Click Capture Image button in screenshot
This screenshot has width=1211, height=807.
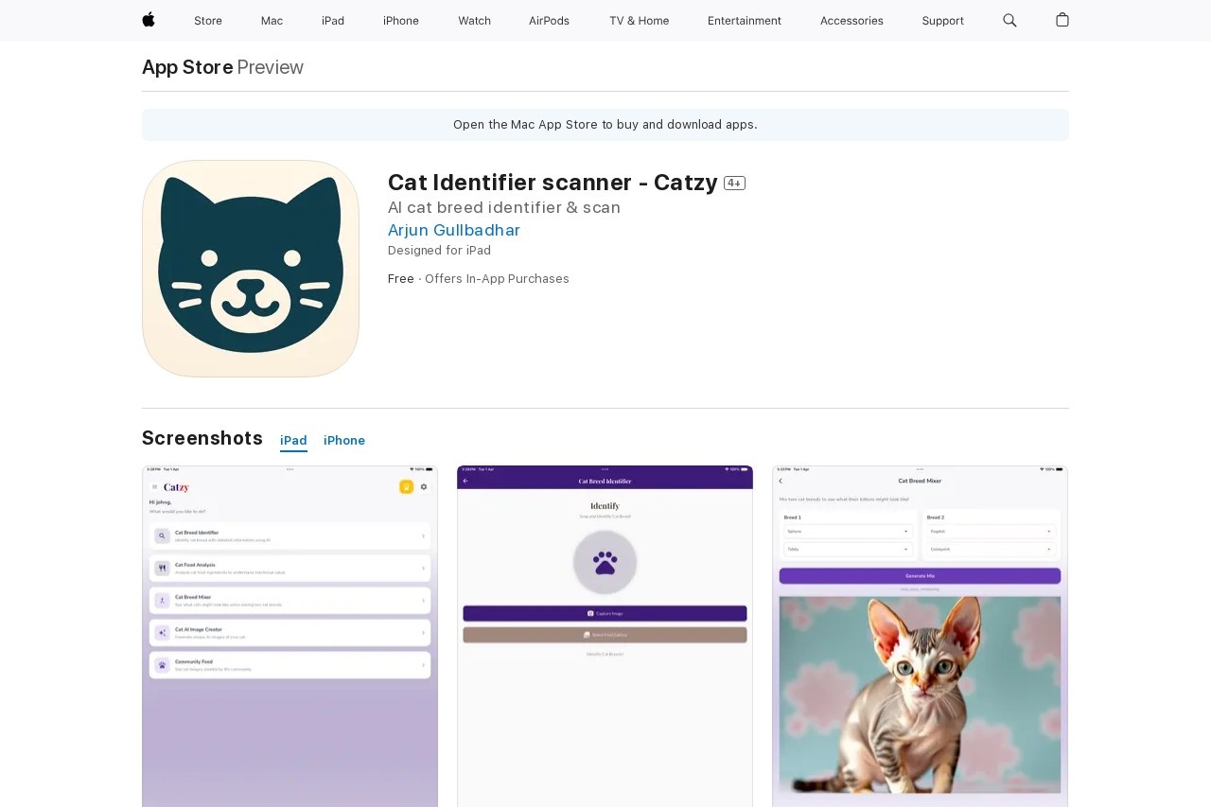(605, 613)
